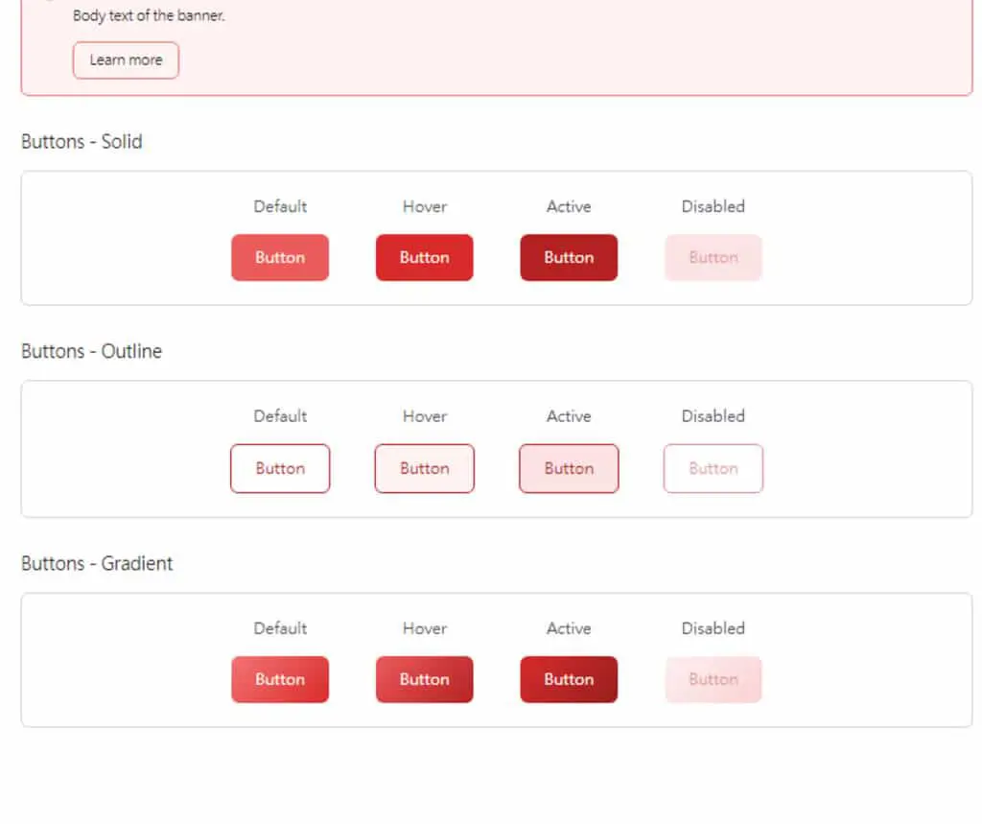982x824 pixels.
Task: Click the Active label in Gradient section
Action: click(x=569, y=628)
